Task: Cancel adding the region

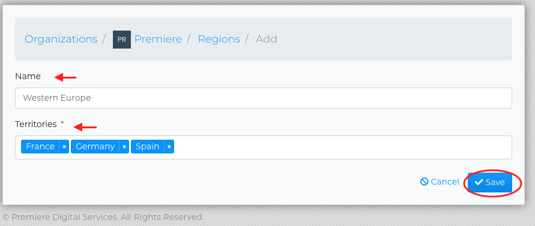Action: (440, 182)
